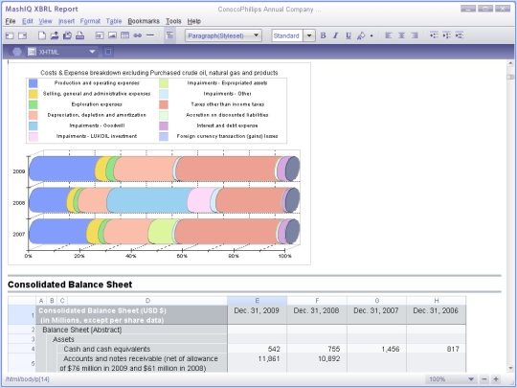517x388 pixels.
Task: Align text right
Action: pyautogui.click(x=415, y=35)
